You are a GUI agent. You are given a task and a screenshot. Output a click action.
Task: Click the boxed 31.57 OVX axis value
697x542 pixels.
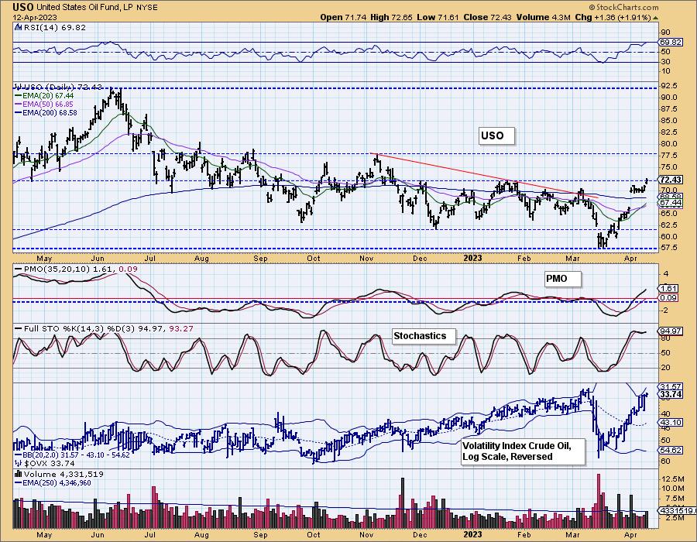click(x=671, y=387)
